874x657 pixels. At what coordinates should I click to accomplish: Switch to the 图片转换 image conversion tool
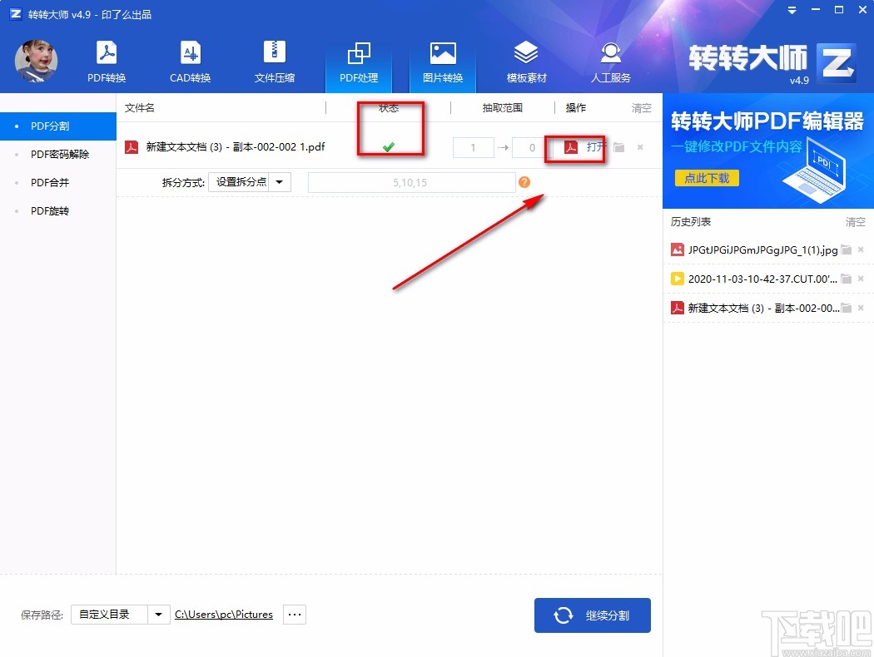(442, 60)
